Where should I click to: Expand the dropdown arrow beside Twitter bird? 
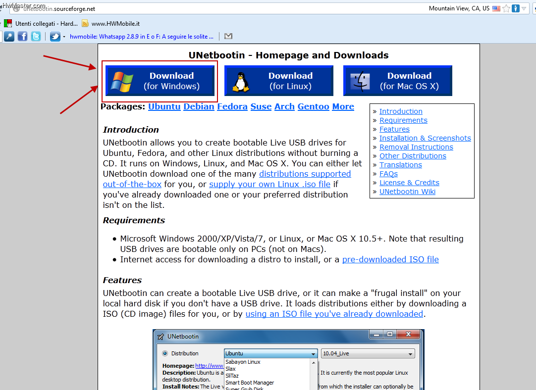[x=64, y=37]
